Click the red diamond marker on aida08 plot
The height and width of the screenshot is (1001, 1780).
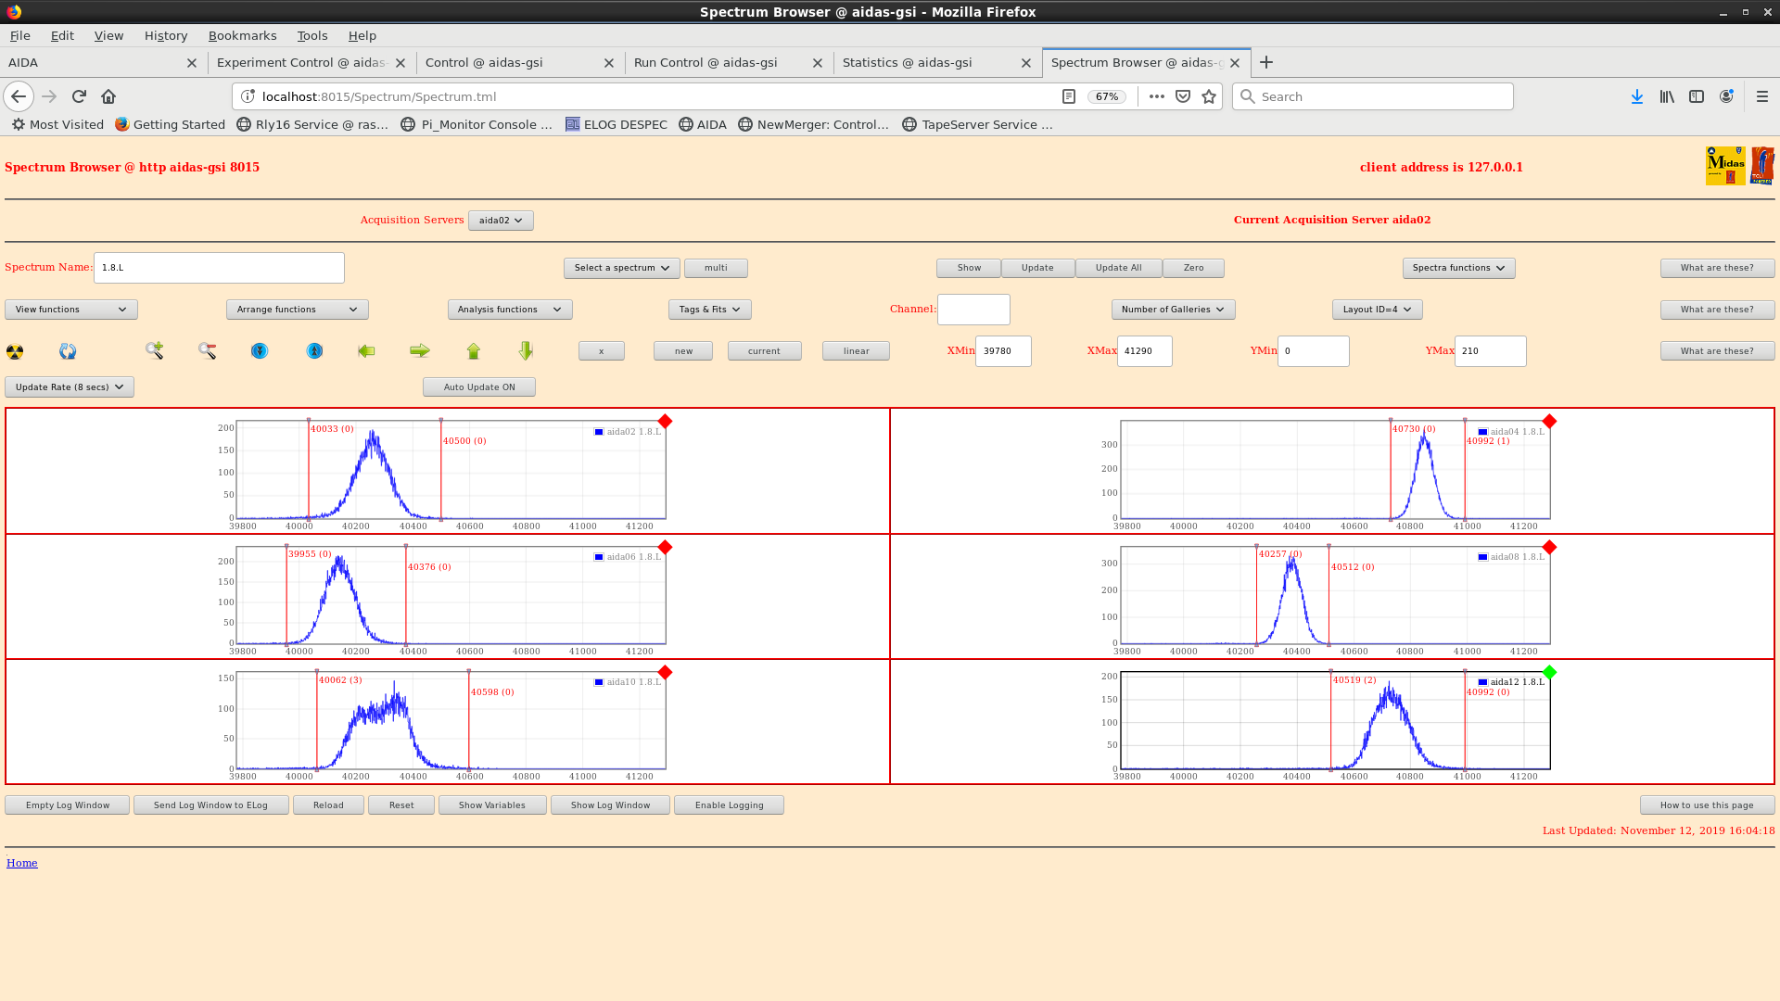pos(1549,547)
